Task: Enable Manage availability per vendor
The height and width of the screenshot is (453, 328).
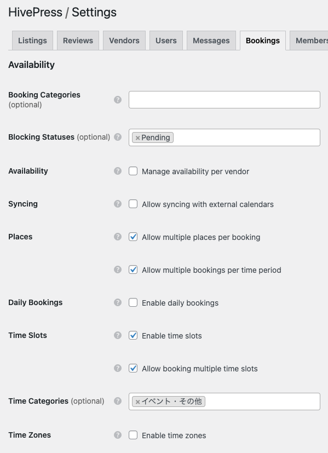Action: click(133, 171)
